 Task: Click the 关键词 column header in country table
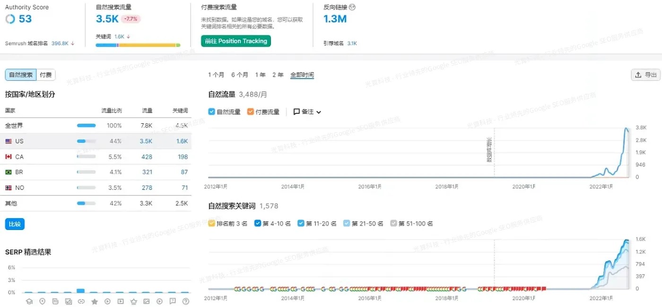(x=180, y=111)
